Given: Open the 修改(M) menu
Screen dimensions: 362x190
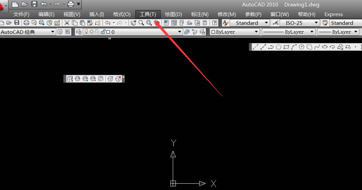Looking at the screenshot, I should 227,14.
